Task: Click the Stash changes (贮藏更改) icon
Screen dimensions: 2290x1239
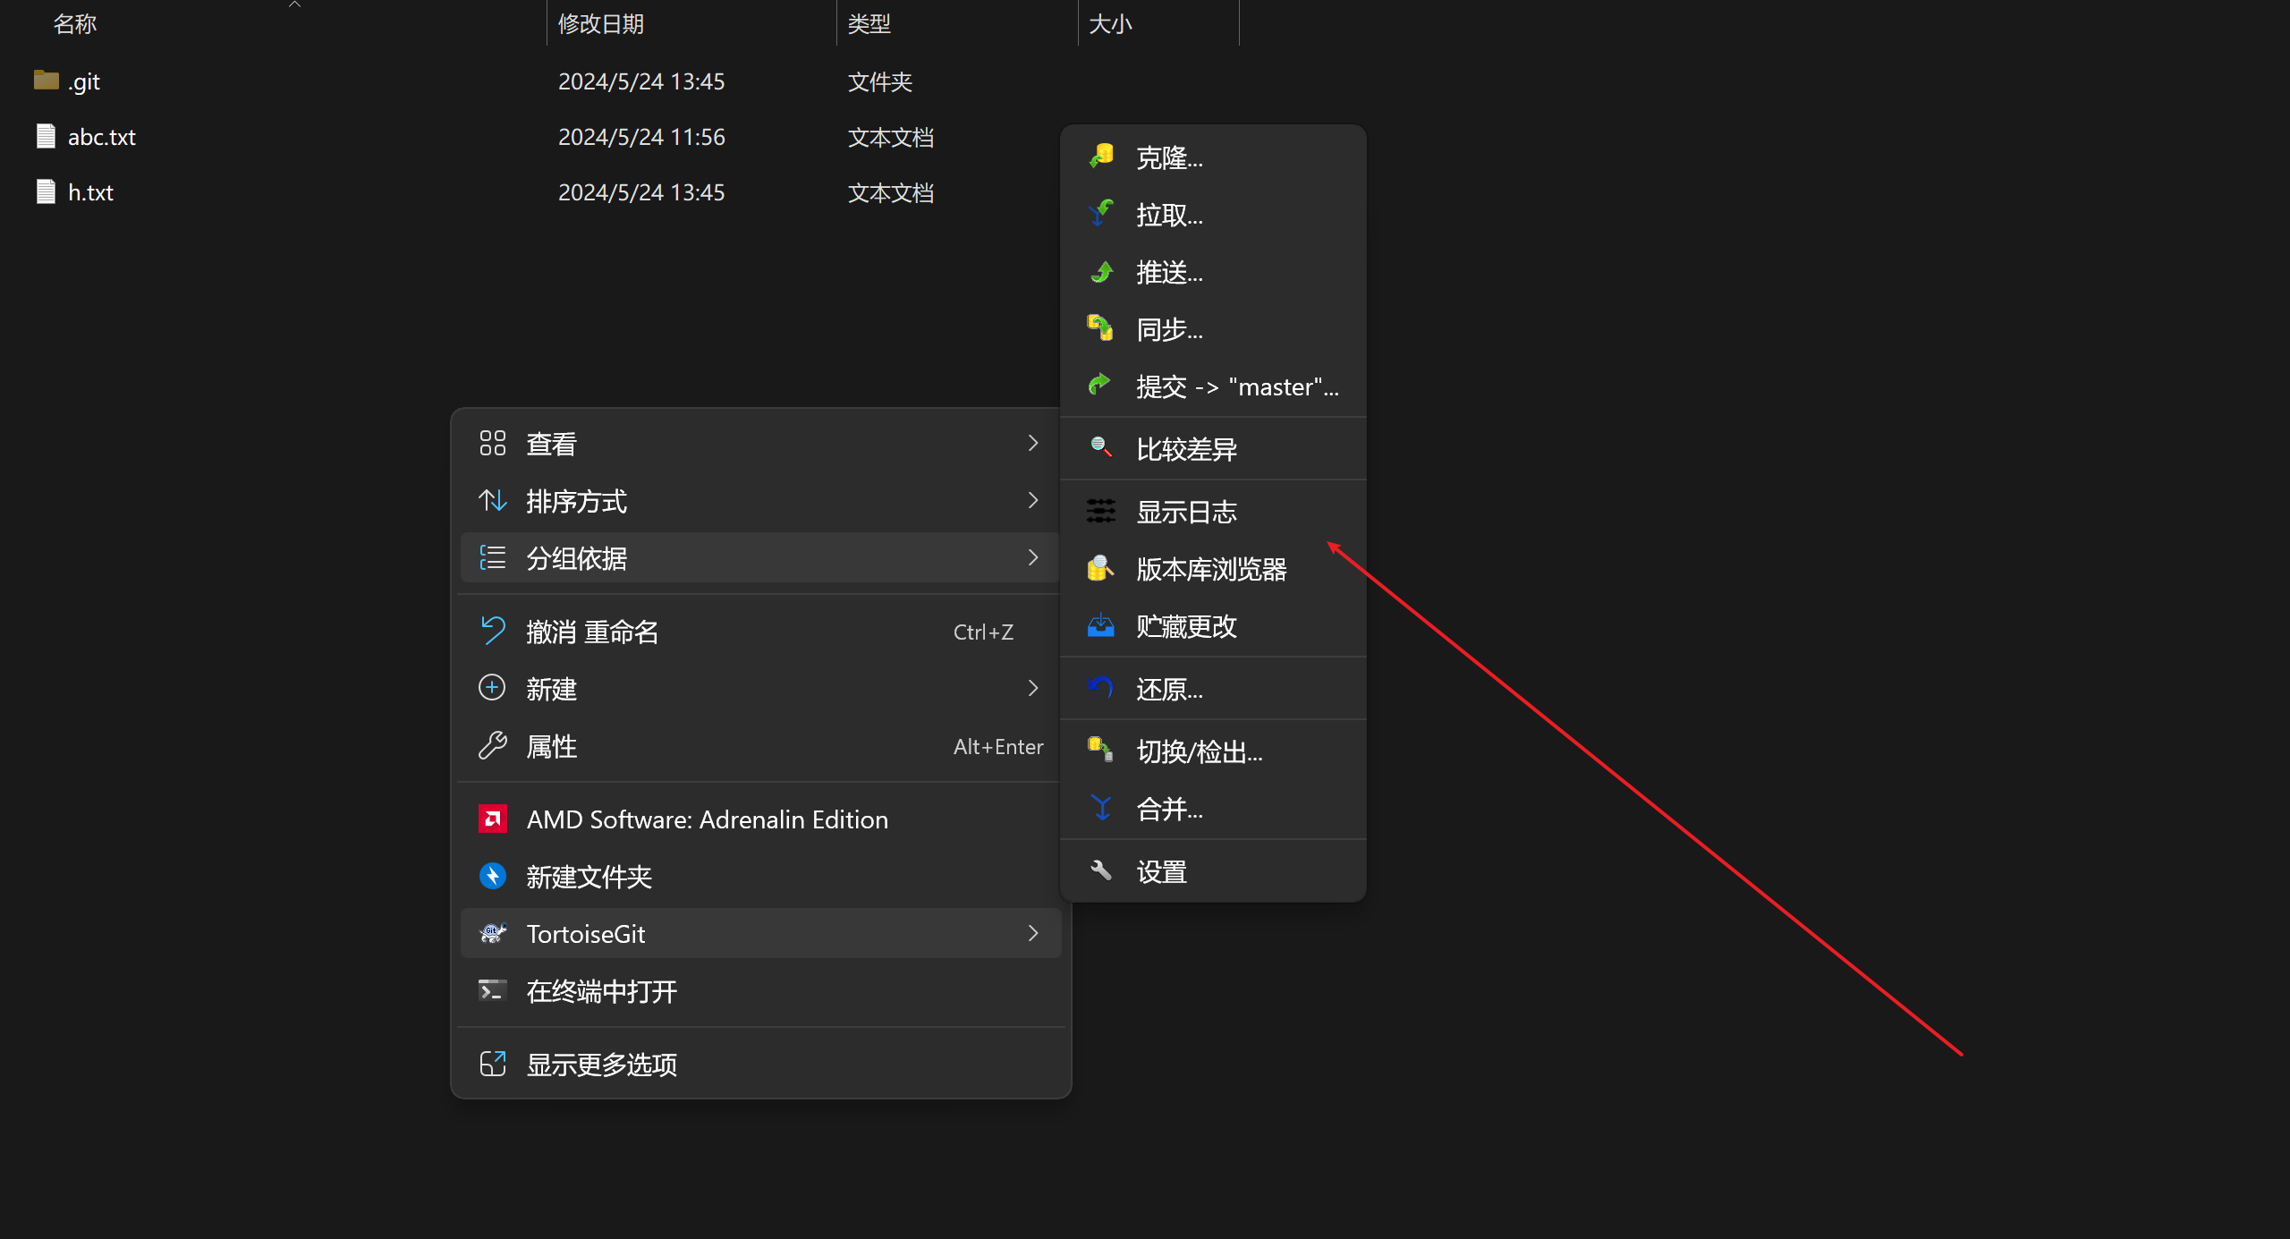Action: click(1101, 625)
